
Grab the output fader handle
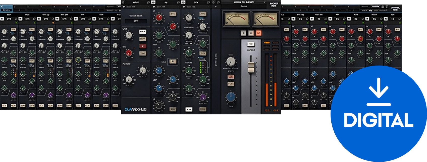click(x=251, y=67)
